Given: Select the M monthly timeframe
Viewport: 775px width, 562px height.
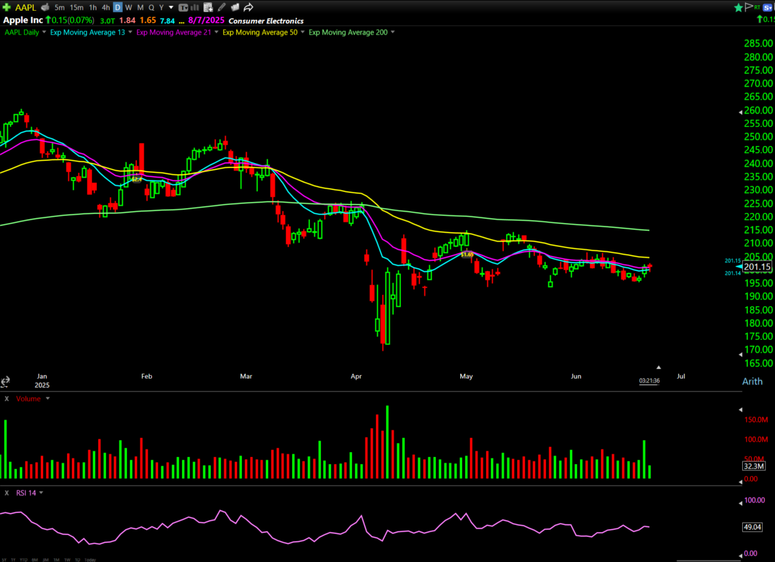Looking at the screenshot, I should coord(140,7).
